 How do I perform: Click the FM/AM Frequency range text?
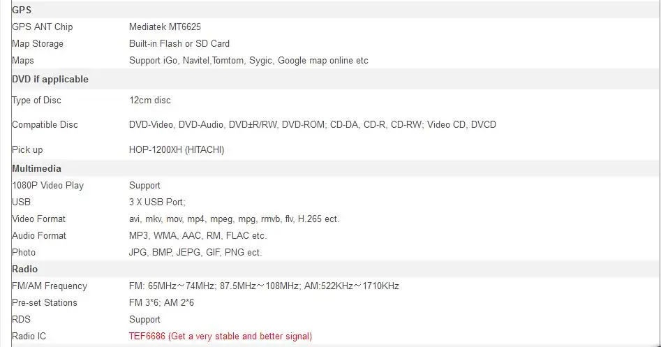(x=264, y=286)
